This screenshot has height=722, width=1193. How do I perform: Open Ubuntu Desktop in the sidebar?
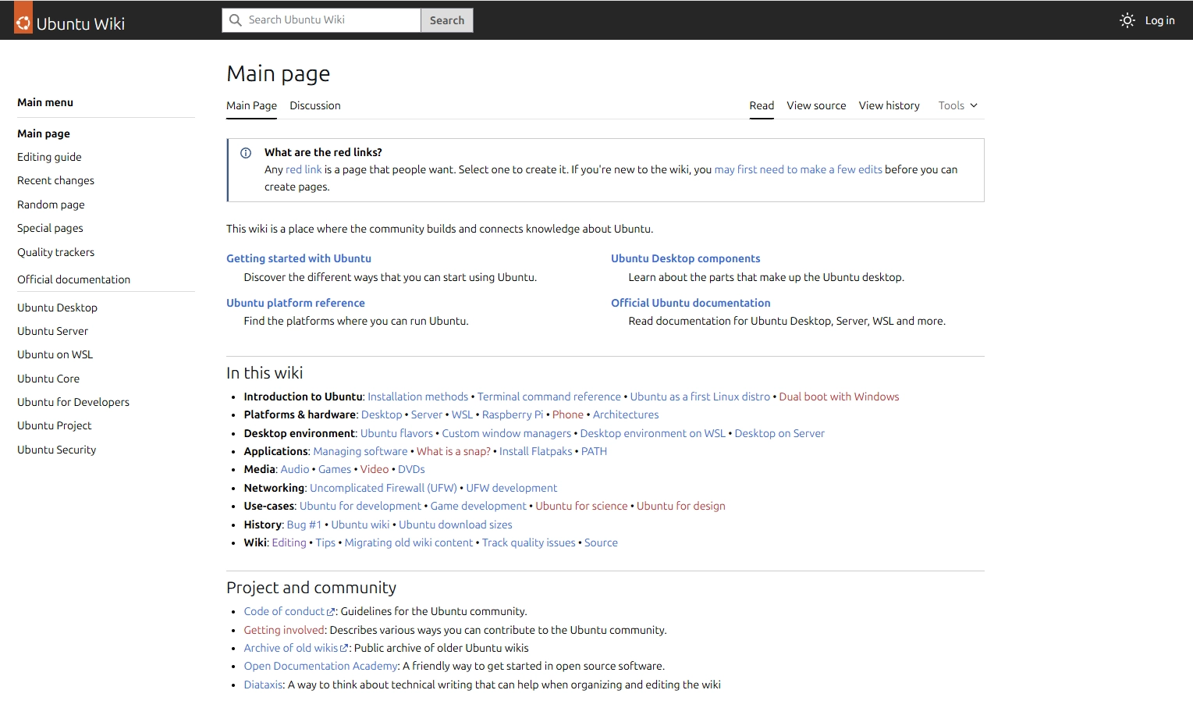tap(57, 308)
